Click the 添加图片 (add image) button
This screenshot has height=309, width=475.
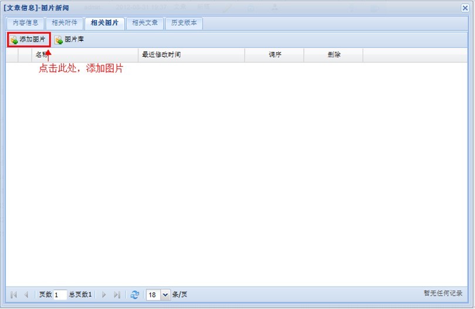click(x=28, y=40)
